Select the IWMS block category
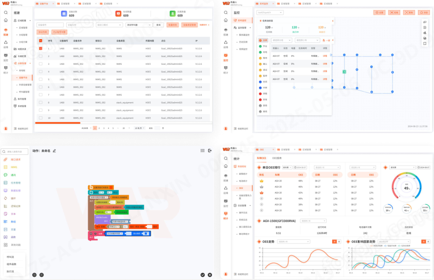 pyautogui.click(x=10, y=167)
